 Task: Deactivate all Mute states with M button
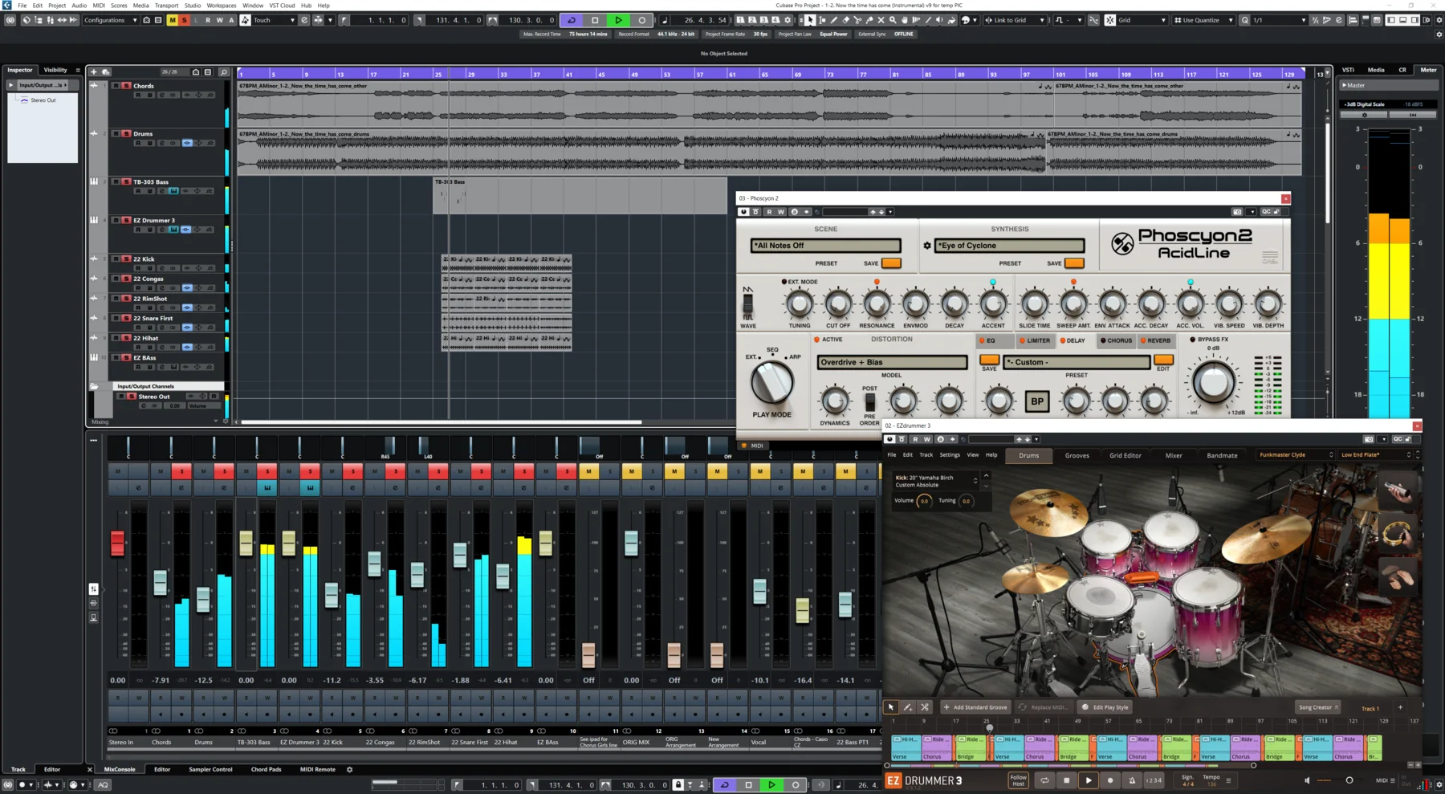tap(172, 20)
